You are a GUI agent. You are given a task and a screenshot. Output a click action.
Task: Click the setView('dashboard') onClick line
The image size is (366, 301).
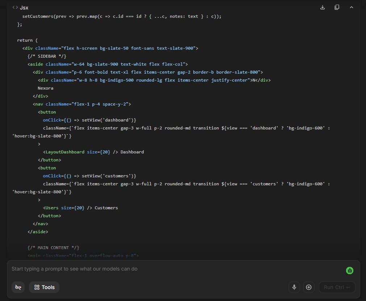(89, 120)
